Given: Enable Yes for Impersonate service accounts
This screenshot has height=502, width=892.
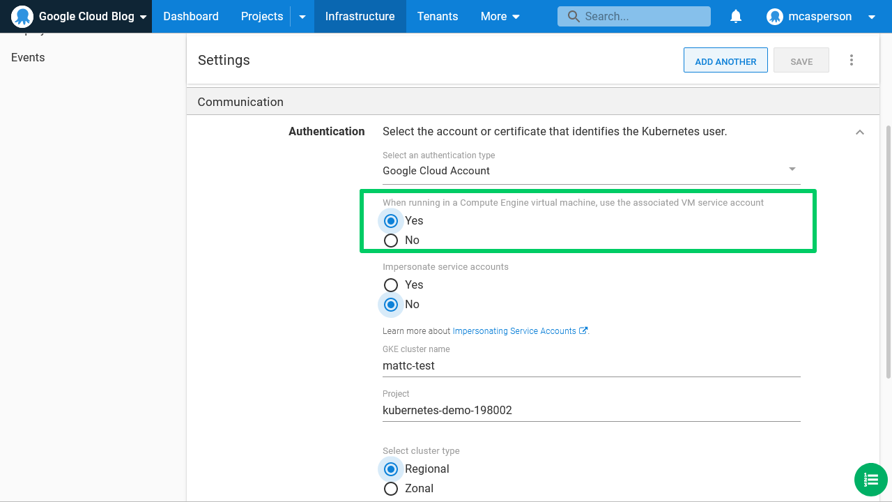Looking at the screenshot, I should tap(391, 284).
